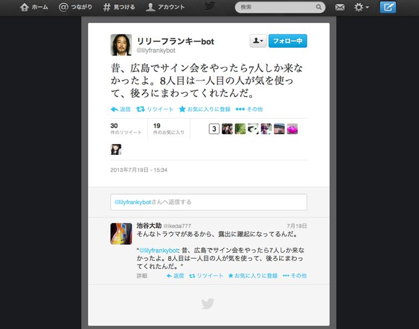Click the reply box for @lilyfrankybot
419x329 pixels.
(208, 202)
